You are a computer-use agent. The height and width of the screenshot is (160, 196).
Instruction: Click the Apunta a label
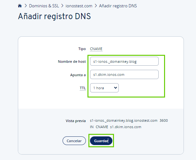pyautogui.click(x=78, y=75)
